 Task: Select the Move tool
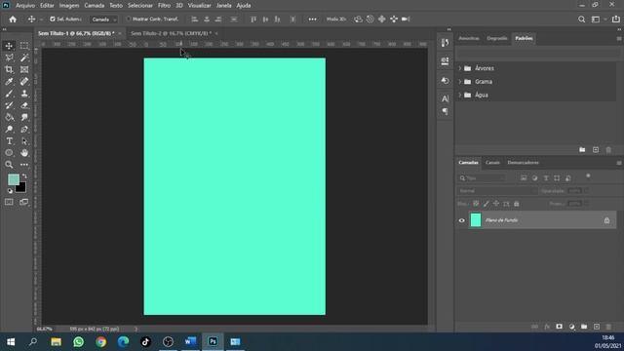point(9,46)
